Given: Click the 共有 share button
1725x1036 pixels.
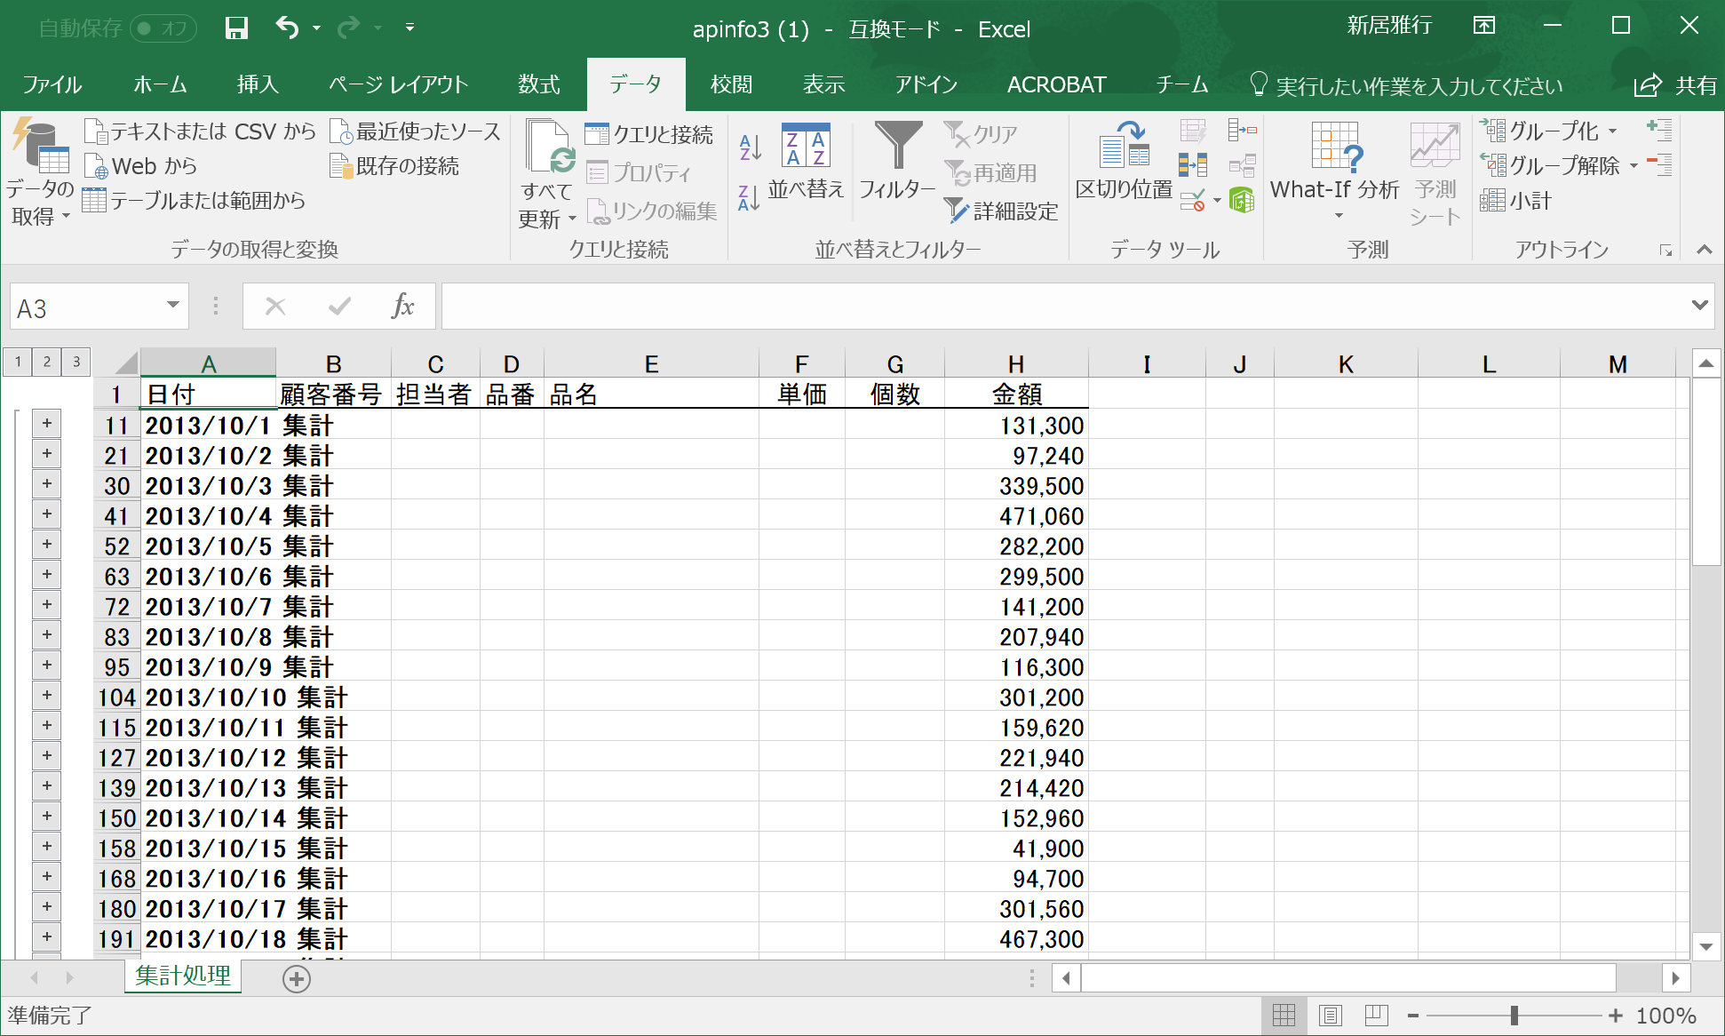Looking at the screenshot, I should point(1675,85).
